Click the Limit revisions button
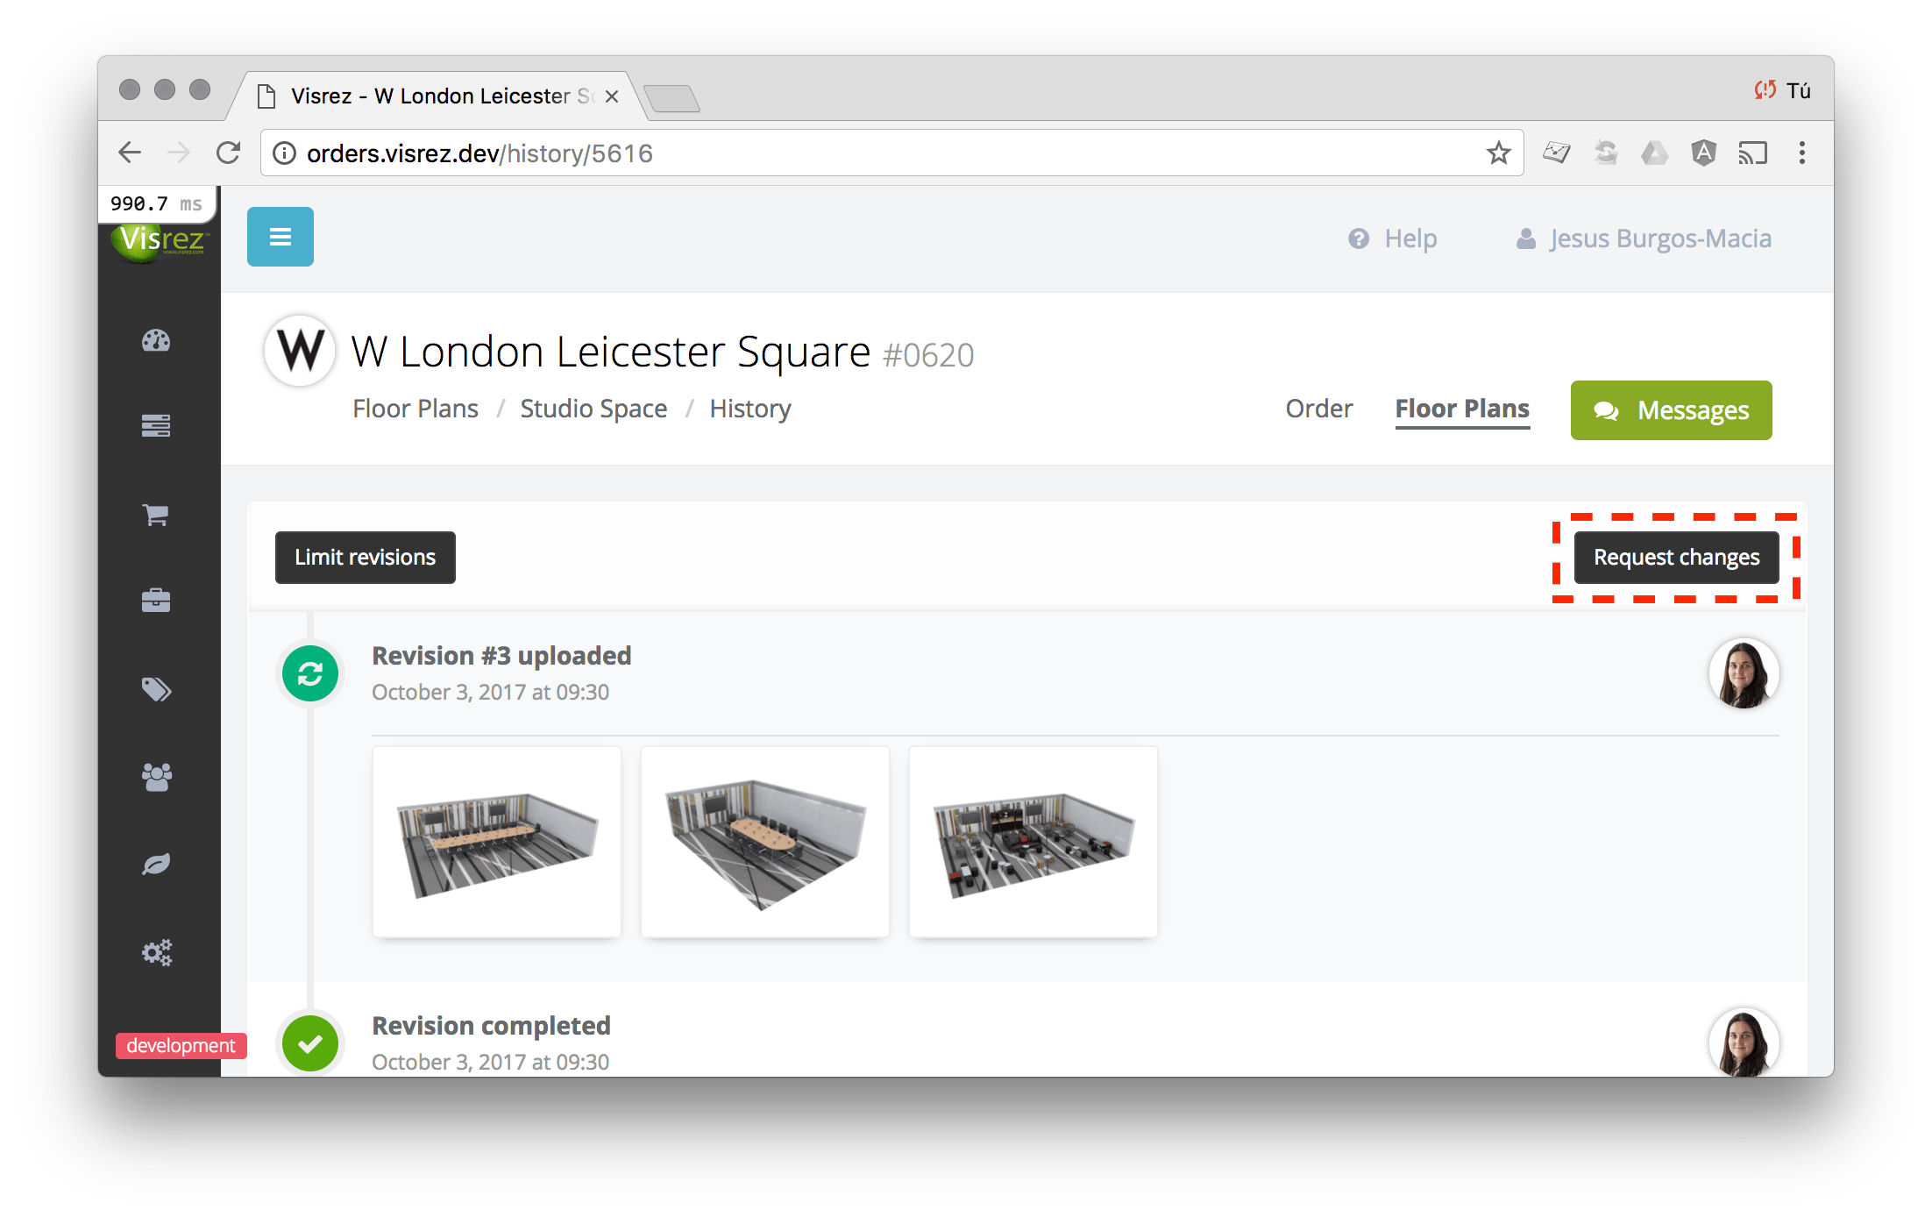Screen dimensions: 1932x1217 point(365,558)
